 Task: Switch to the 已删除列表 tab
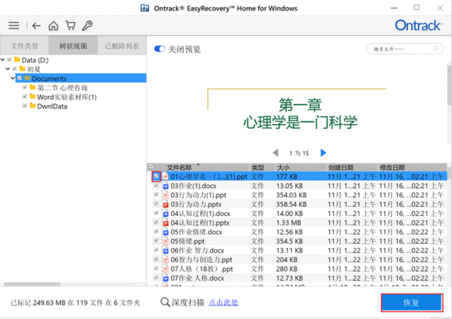coord(122,46)
